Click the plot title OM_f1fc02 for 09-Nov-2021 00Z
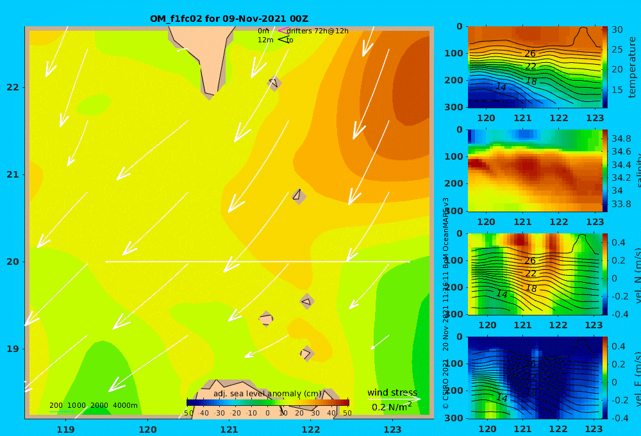The image size is (641, 436). click(229, 19)
